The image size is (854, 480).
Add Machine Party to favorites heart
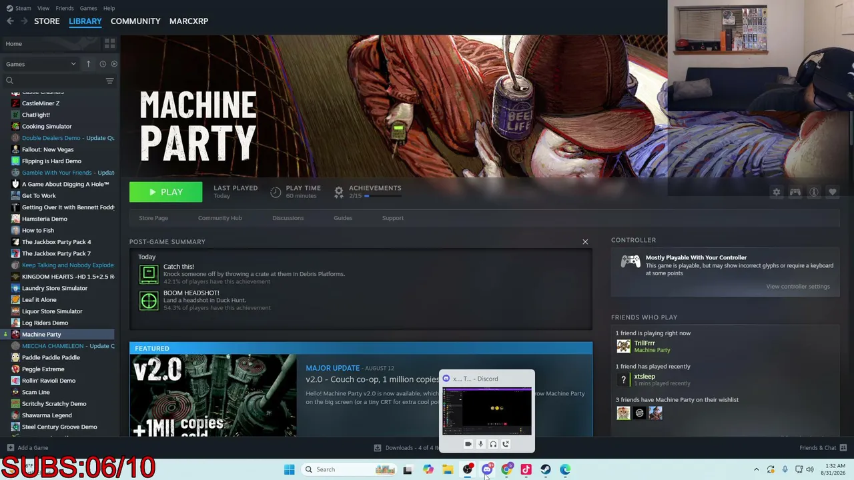(833, 192)
